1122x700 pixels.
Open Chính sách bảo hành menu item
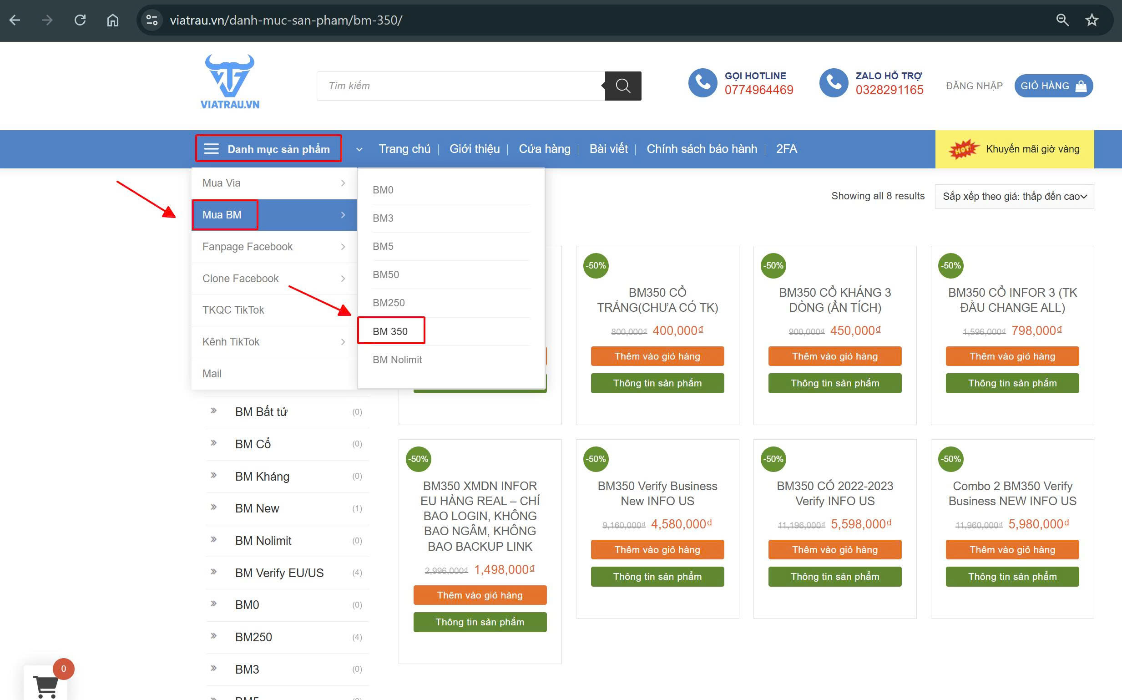[x=702, y=149]
